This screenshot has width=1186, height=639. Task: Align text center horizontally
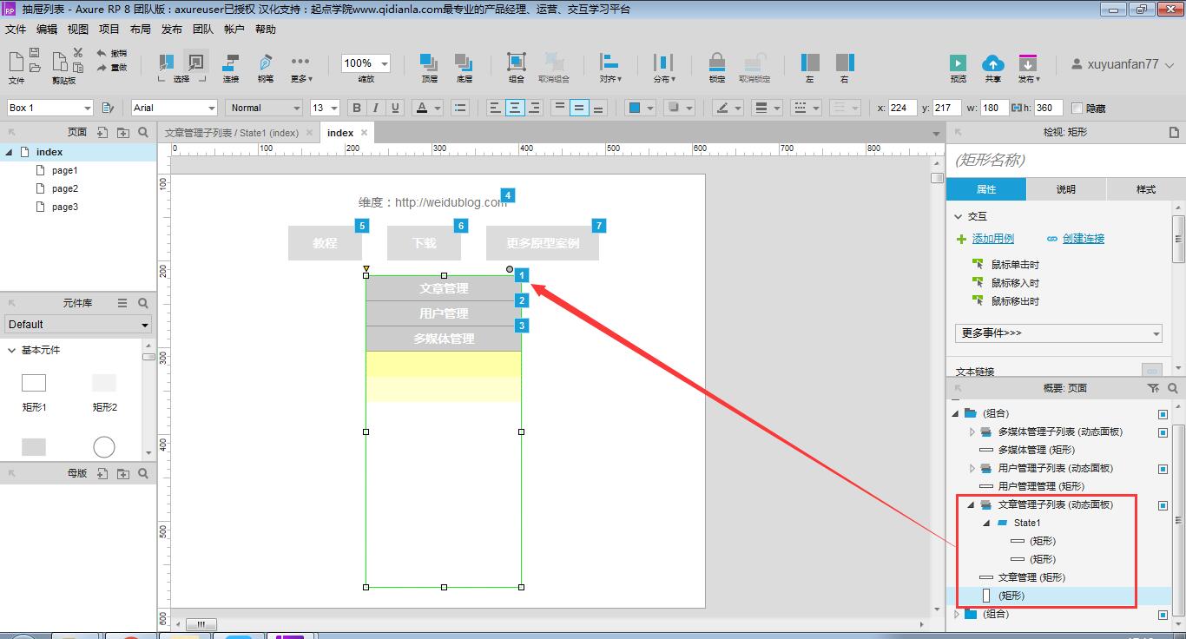tap(515, 108)
